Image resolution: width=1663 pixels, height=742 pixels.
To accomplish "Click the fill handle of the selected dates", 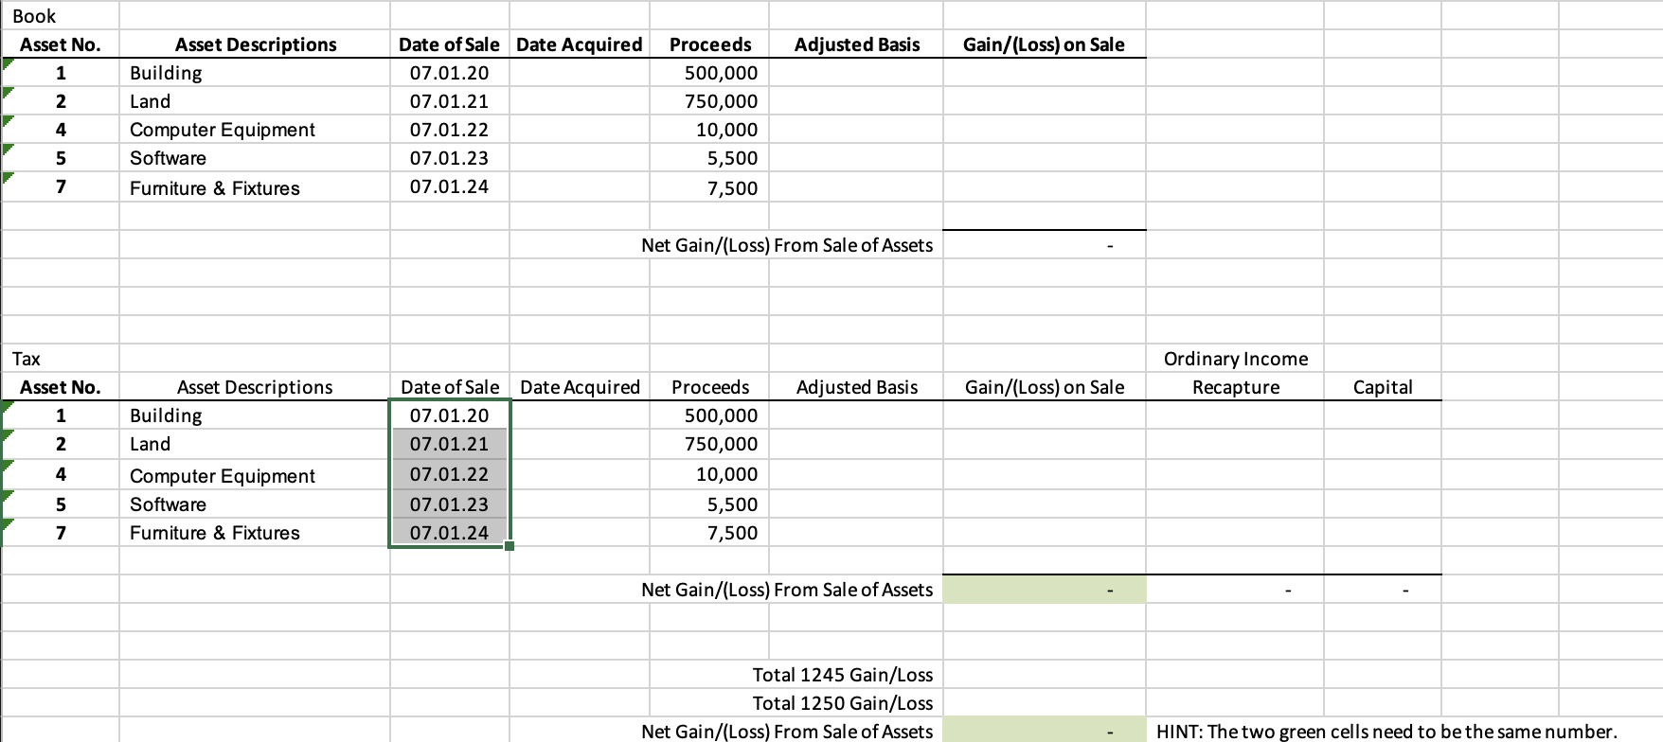I will tap(510, 546).
